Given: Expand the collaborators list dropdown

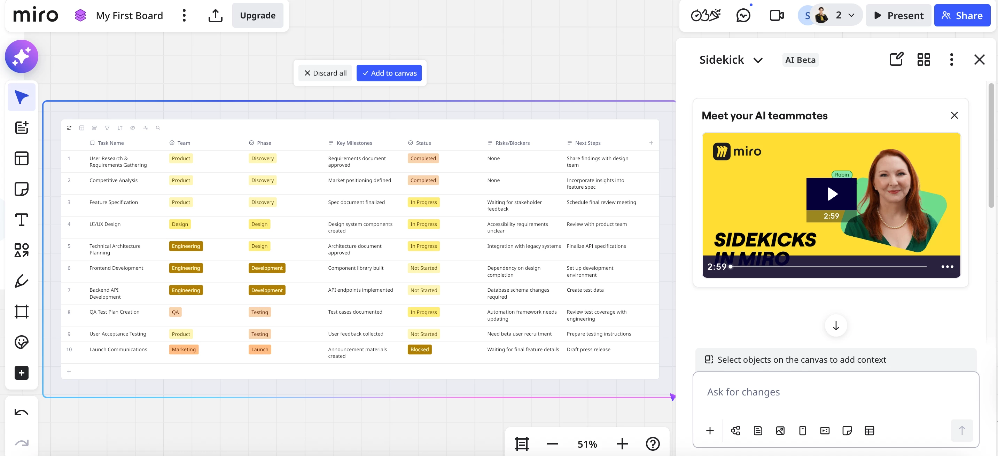Looking at the screenshot, I should tap(851, 16).
